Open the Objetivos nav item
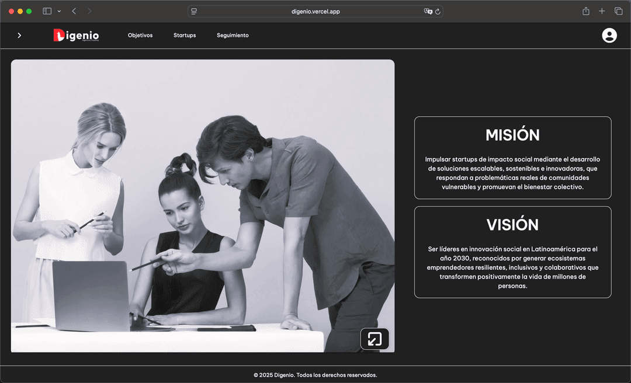Screen dimensions: 631x383 tap(140, 36)
